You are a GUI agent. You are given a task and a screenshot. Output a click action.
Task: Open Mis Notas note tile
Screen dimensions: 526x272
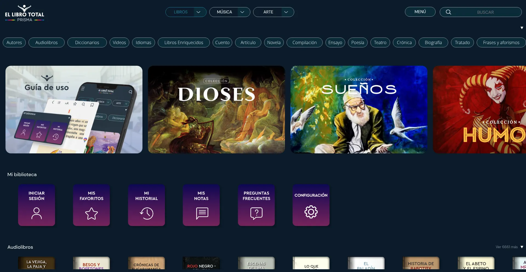click(201, 205)
